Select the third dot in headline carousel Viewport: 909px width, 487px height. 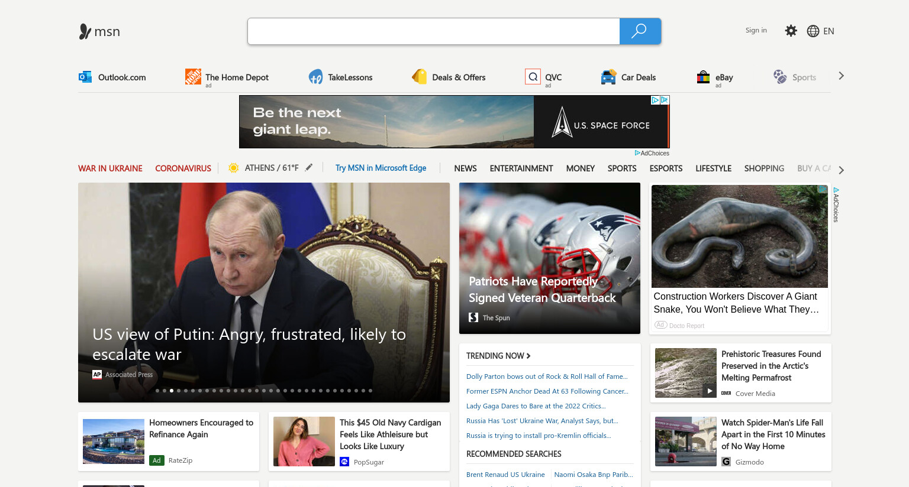click(x=172, y=391)
